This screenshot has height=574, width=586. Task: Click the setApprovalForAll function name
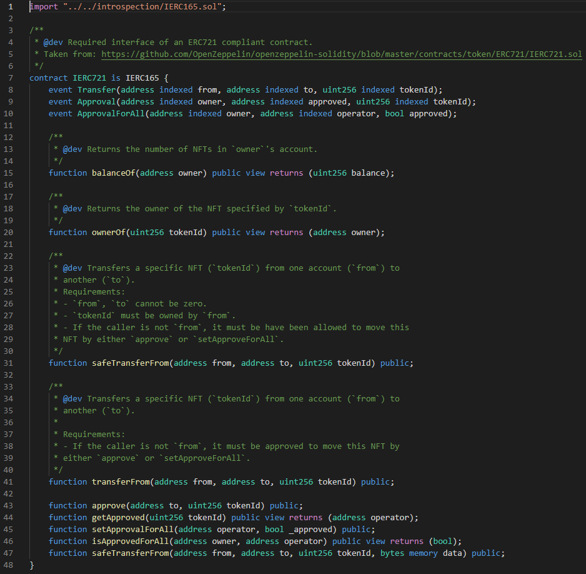pyautogui.click(x=132, y=530)
